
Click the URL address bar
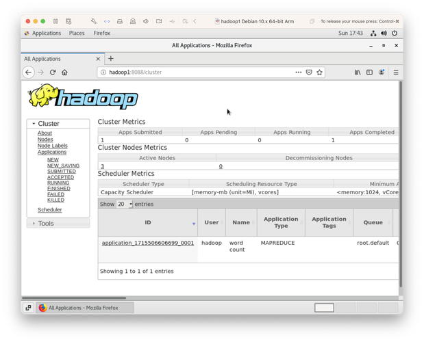tap(199, 73)
